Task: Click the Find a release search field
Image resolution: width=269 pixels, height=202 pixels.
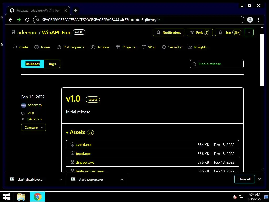Action: (217, 64)
